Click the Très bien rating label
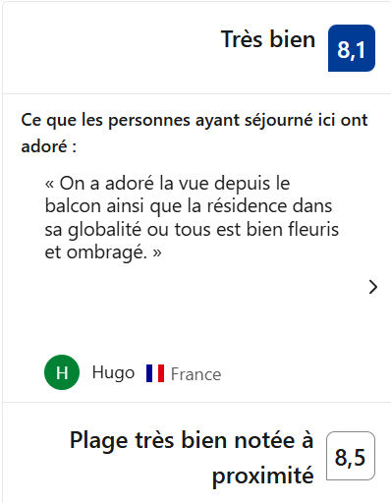 268,39
